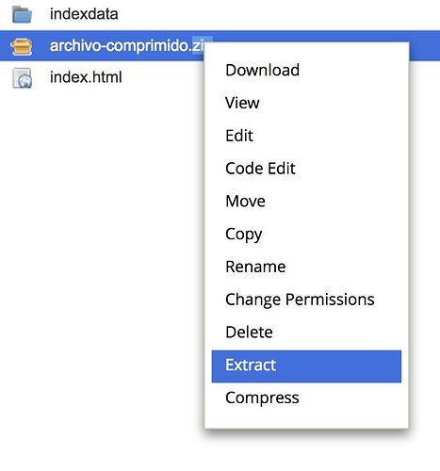The width and height of the screenshot is (440, 471).
Task: Click highlighted row right of context menu
Action: [x=424, y=46]
